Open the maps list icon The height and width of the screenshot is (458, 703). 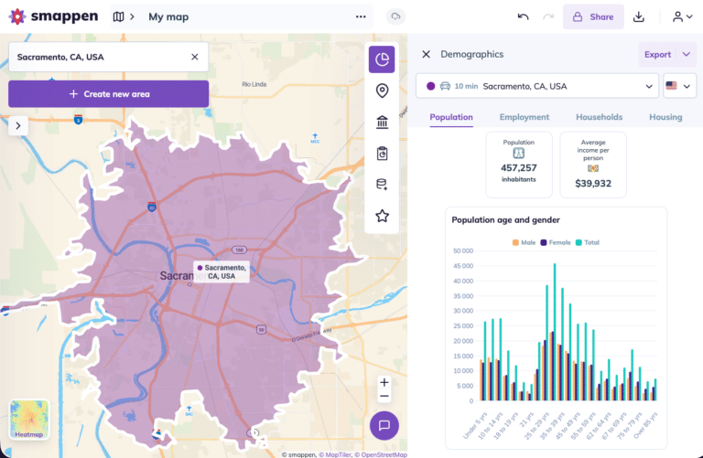[118, 16]
